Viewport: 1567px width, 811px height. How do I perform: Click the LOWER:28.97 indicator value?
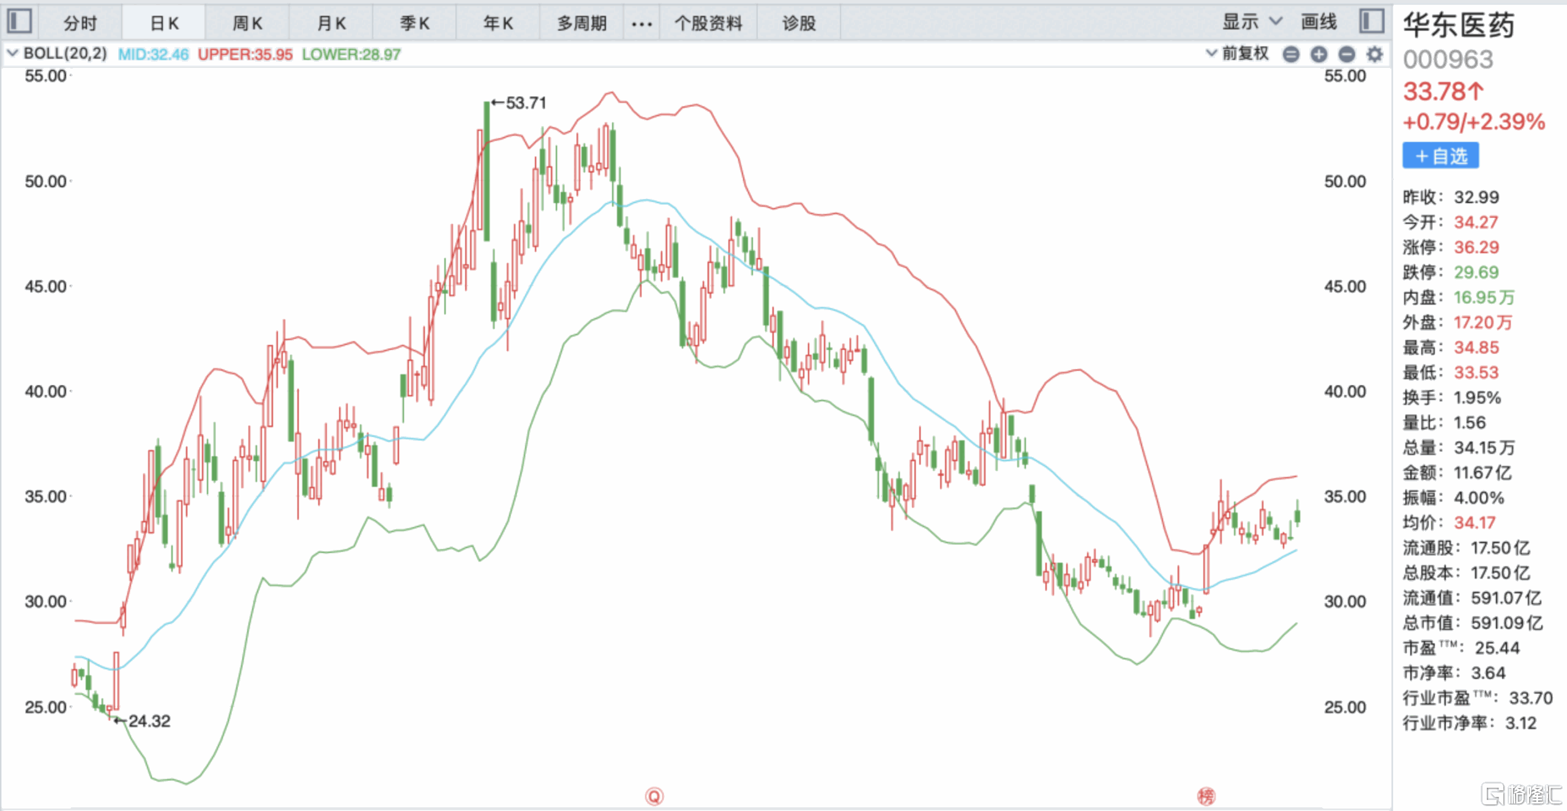[x=351, y=54]
